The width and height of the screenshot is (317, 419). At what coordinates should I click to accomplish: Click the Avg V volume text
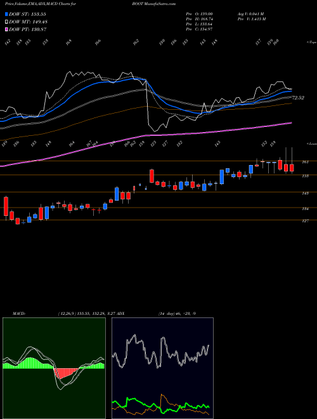[251, 14]
